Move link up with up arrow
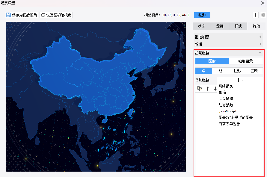 (208, 89)
